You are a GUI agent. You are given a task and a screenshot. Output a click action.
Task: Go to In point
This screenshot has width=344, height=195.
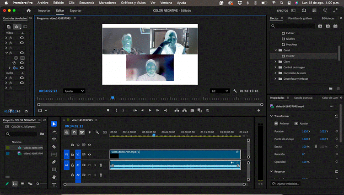[135, 110]
